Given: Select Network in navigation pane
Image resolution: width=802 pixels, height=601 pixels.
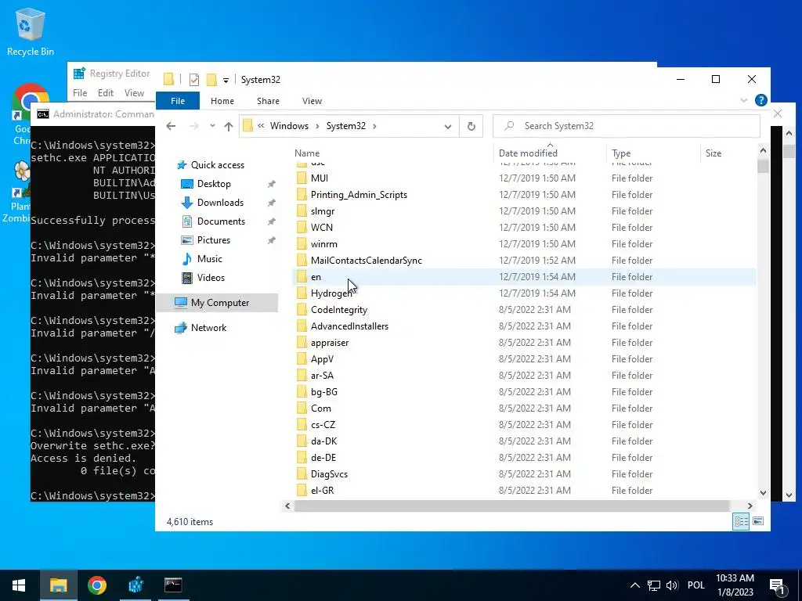Looking at the screenshot, I should click(208, 328).
